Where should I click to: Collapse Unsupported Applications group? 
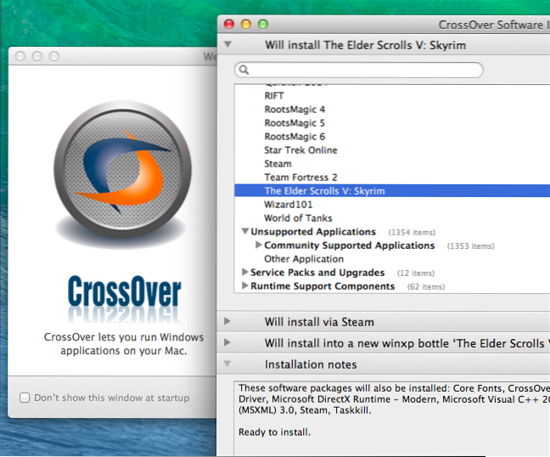[x=245, y=232]
